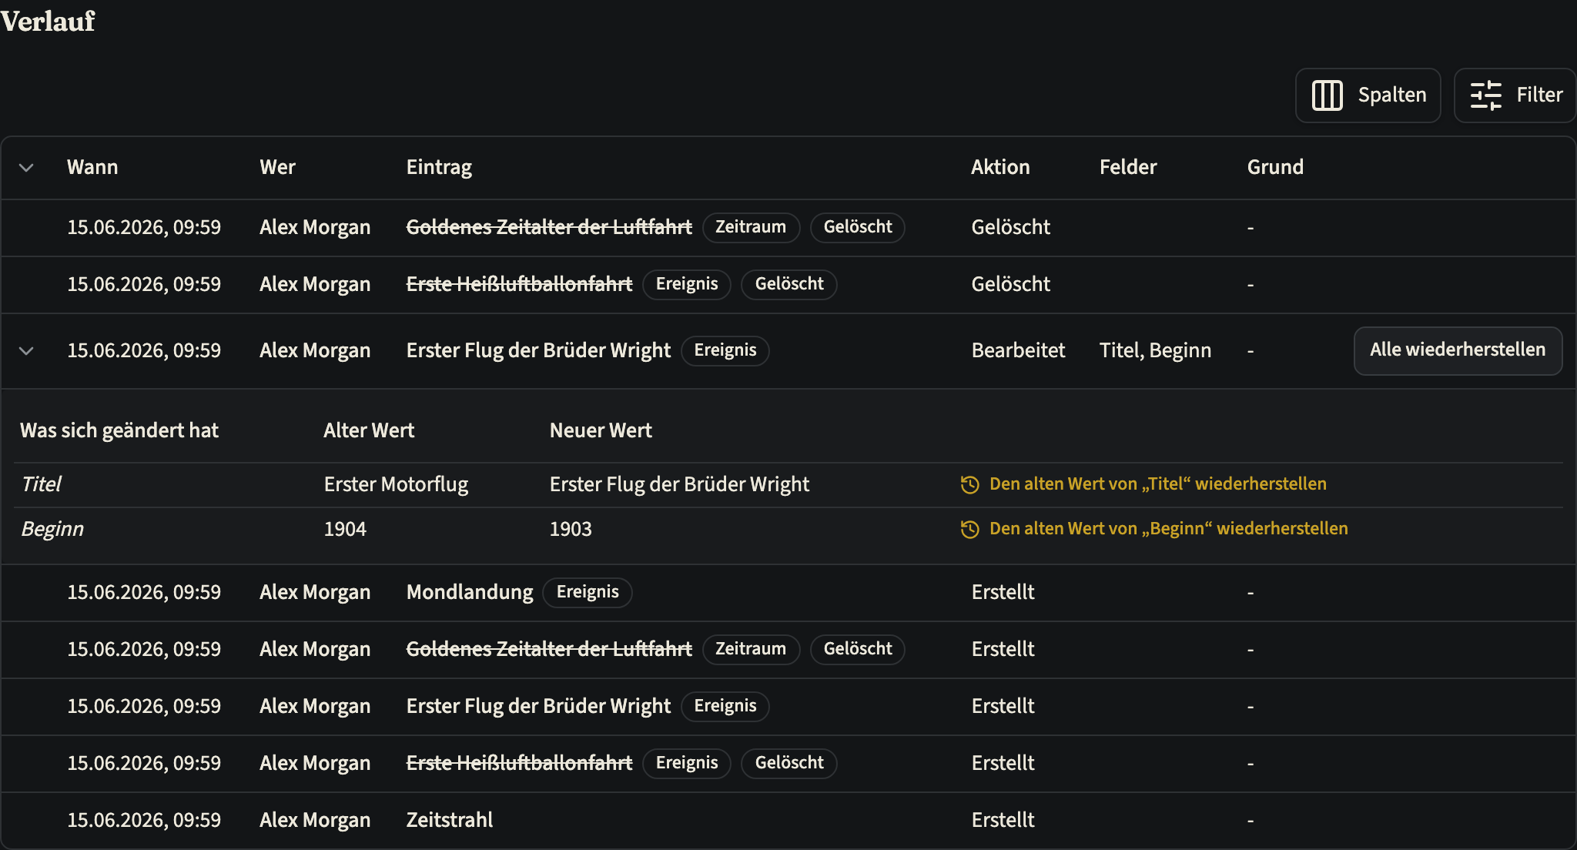Click Ereignis tag beside Mondlandung
Screen dimensions: 1577x850
[588, 592]
